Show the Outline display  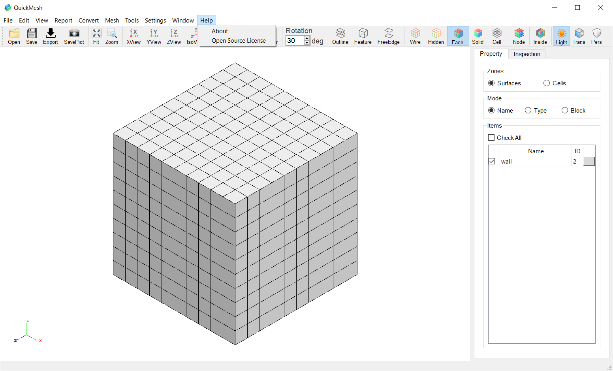click(x=340, y=36)
